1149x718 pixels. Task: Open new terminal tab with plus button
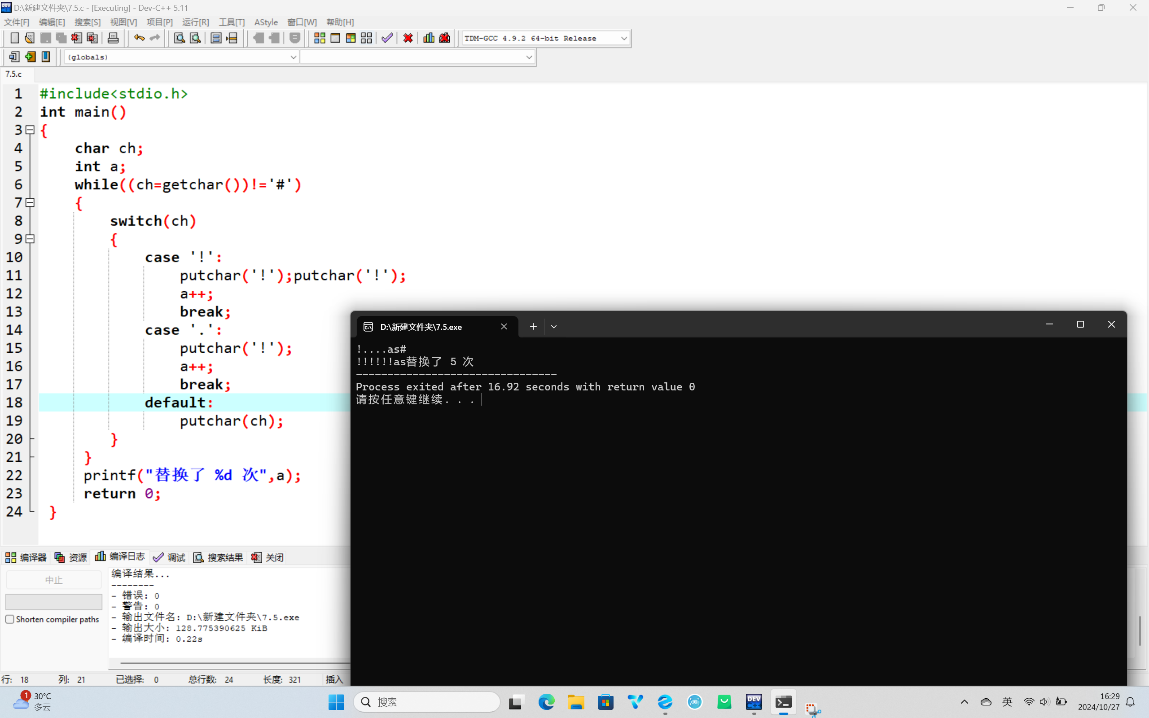tap(533, 327)
